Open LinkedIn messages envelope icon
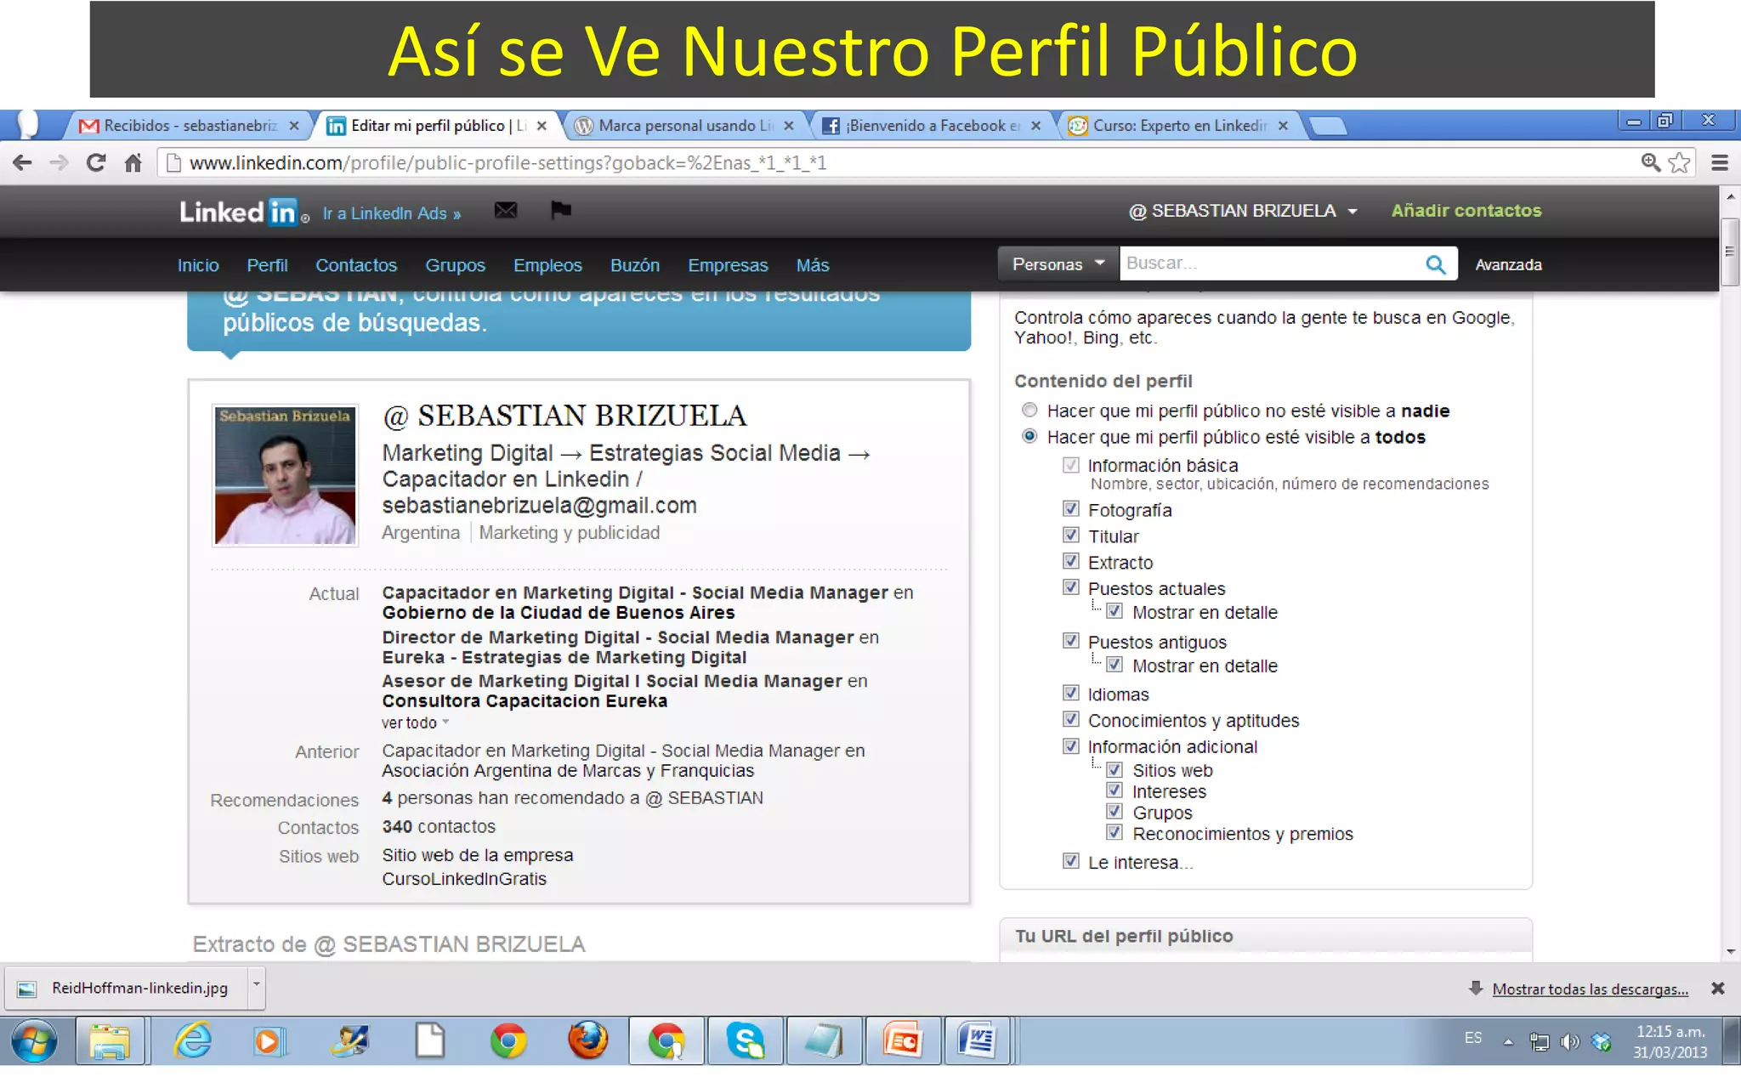The image size is (1741, 1088). coord(506,210)
